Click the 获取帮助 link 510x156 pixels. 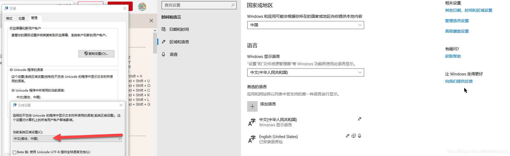point(453,56)
